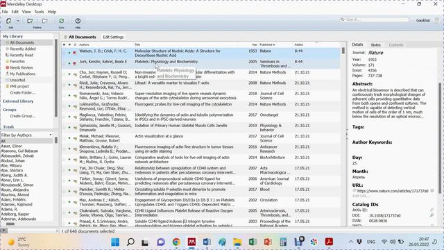The height and width of the screenshot is (250, 444).
Task: Open the PDF icon for the Spinazzola, Janelle row
Action: click(x=75, y=128)
